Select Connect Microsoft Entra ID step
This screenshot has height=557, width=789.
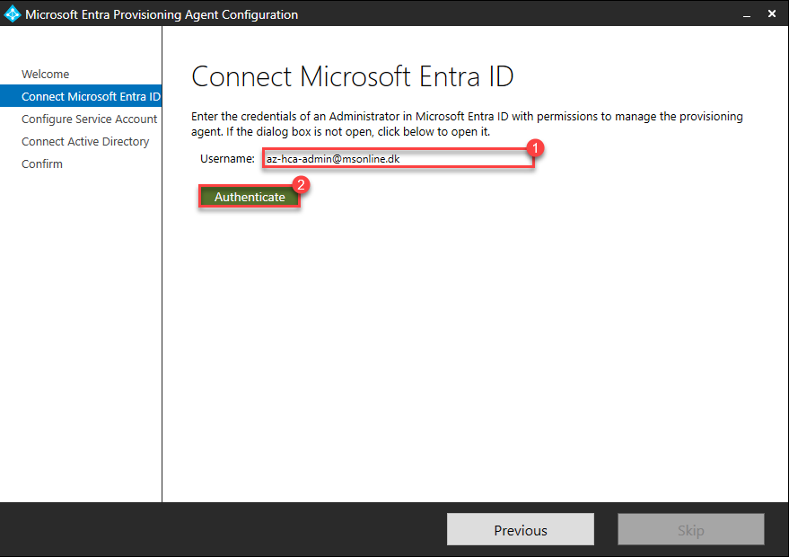coord(81,96)
